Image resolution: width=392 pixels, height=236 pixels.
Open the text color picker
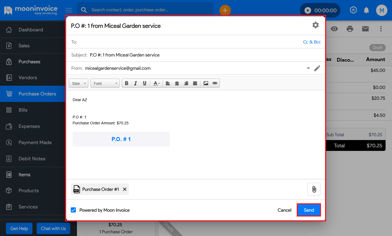156,83
